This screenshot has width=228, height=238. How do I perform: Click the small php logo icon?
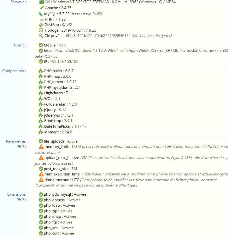pos(42,19)
